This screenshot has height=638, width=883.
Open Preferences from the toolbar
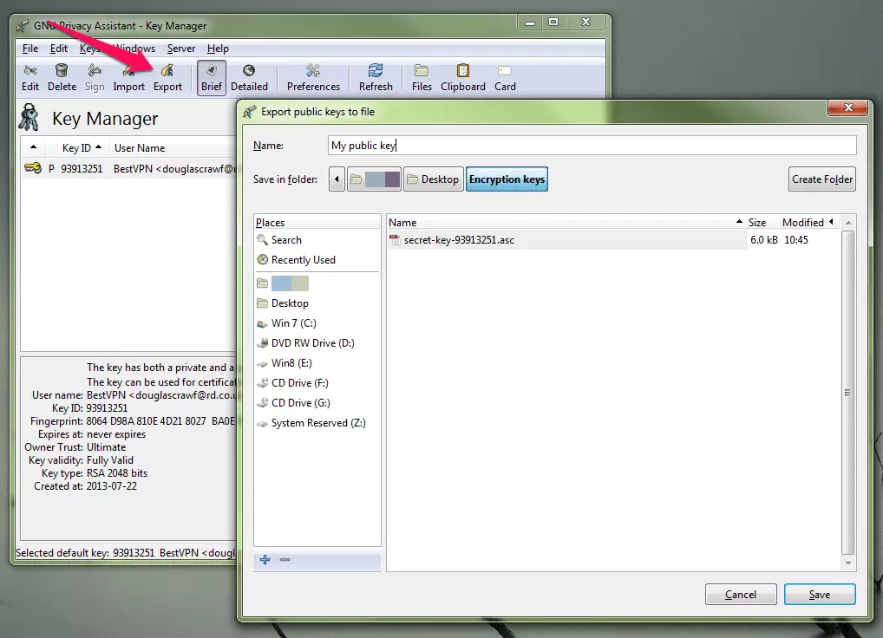tap(313, 77)
